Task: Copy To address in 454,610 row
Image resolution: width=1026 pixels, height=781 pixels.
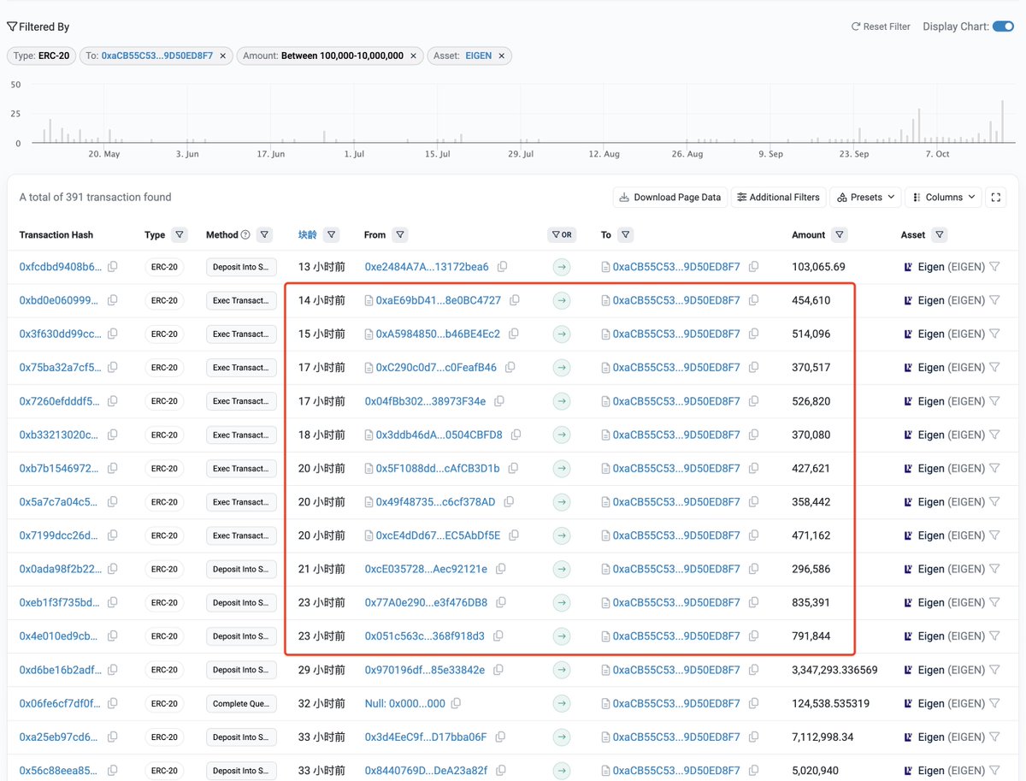Action: tap(754, 300)
